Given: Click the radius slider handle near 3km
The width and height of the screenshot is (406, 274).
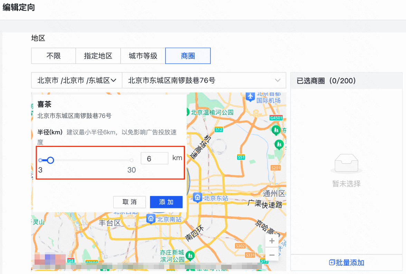Looking at the screenshot, I should tap(50, 160).
